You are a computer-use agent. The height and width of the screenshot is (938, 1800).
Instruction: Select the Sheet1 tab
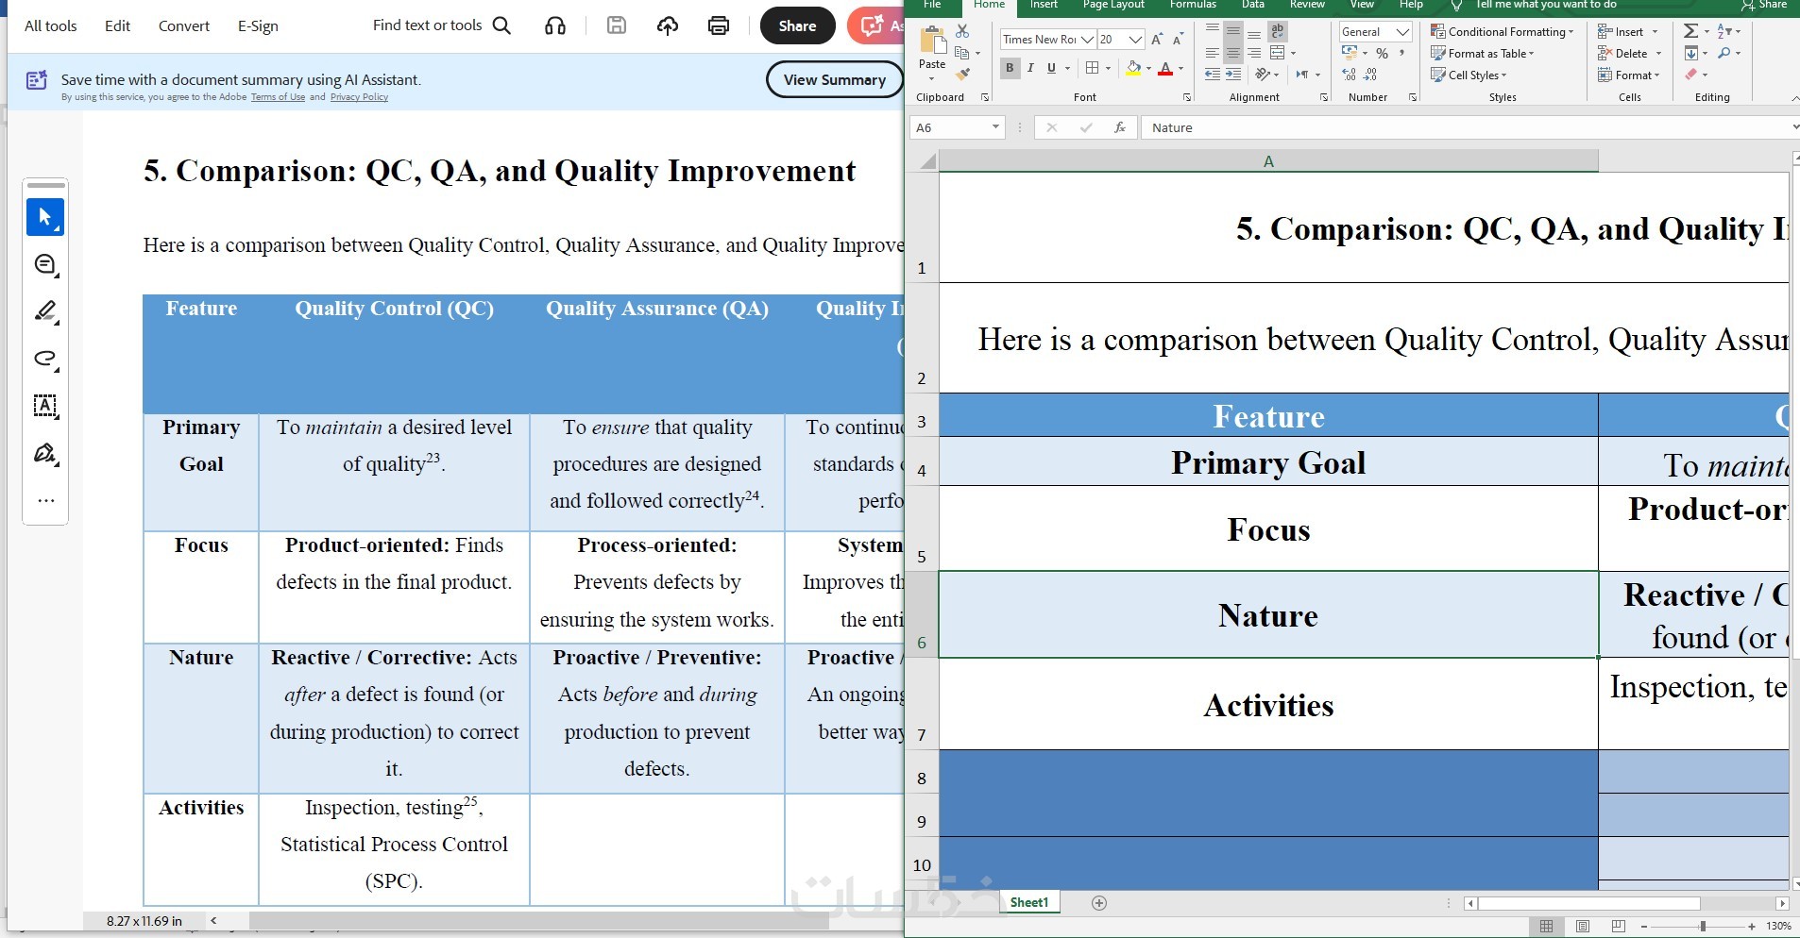pos(1029,903)
